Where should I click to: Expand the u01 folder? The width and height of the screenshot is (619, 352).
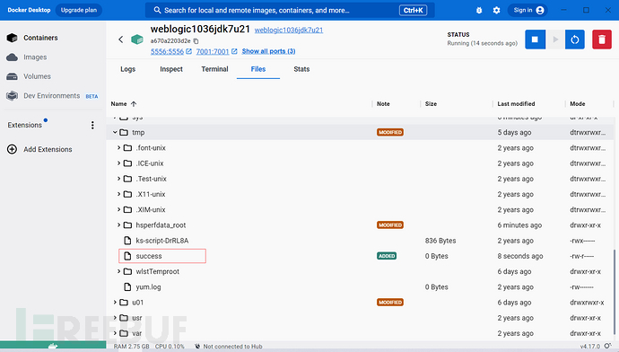coord(115,303)
